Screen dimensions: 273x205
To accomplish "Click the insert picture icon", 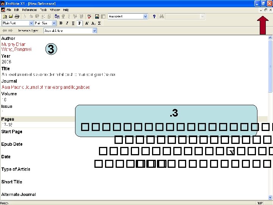I will click(x=97, y=17).
